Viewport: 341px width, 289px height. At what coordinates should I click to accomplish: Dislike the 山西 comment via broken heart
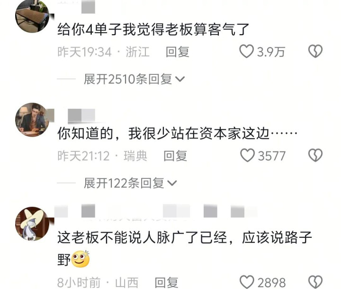click(315, 282)
